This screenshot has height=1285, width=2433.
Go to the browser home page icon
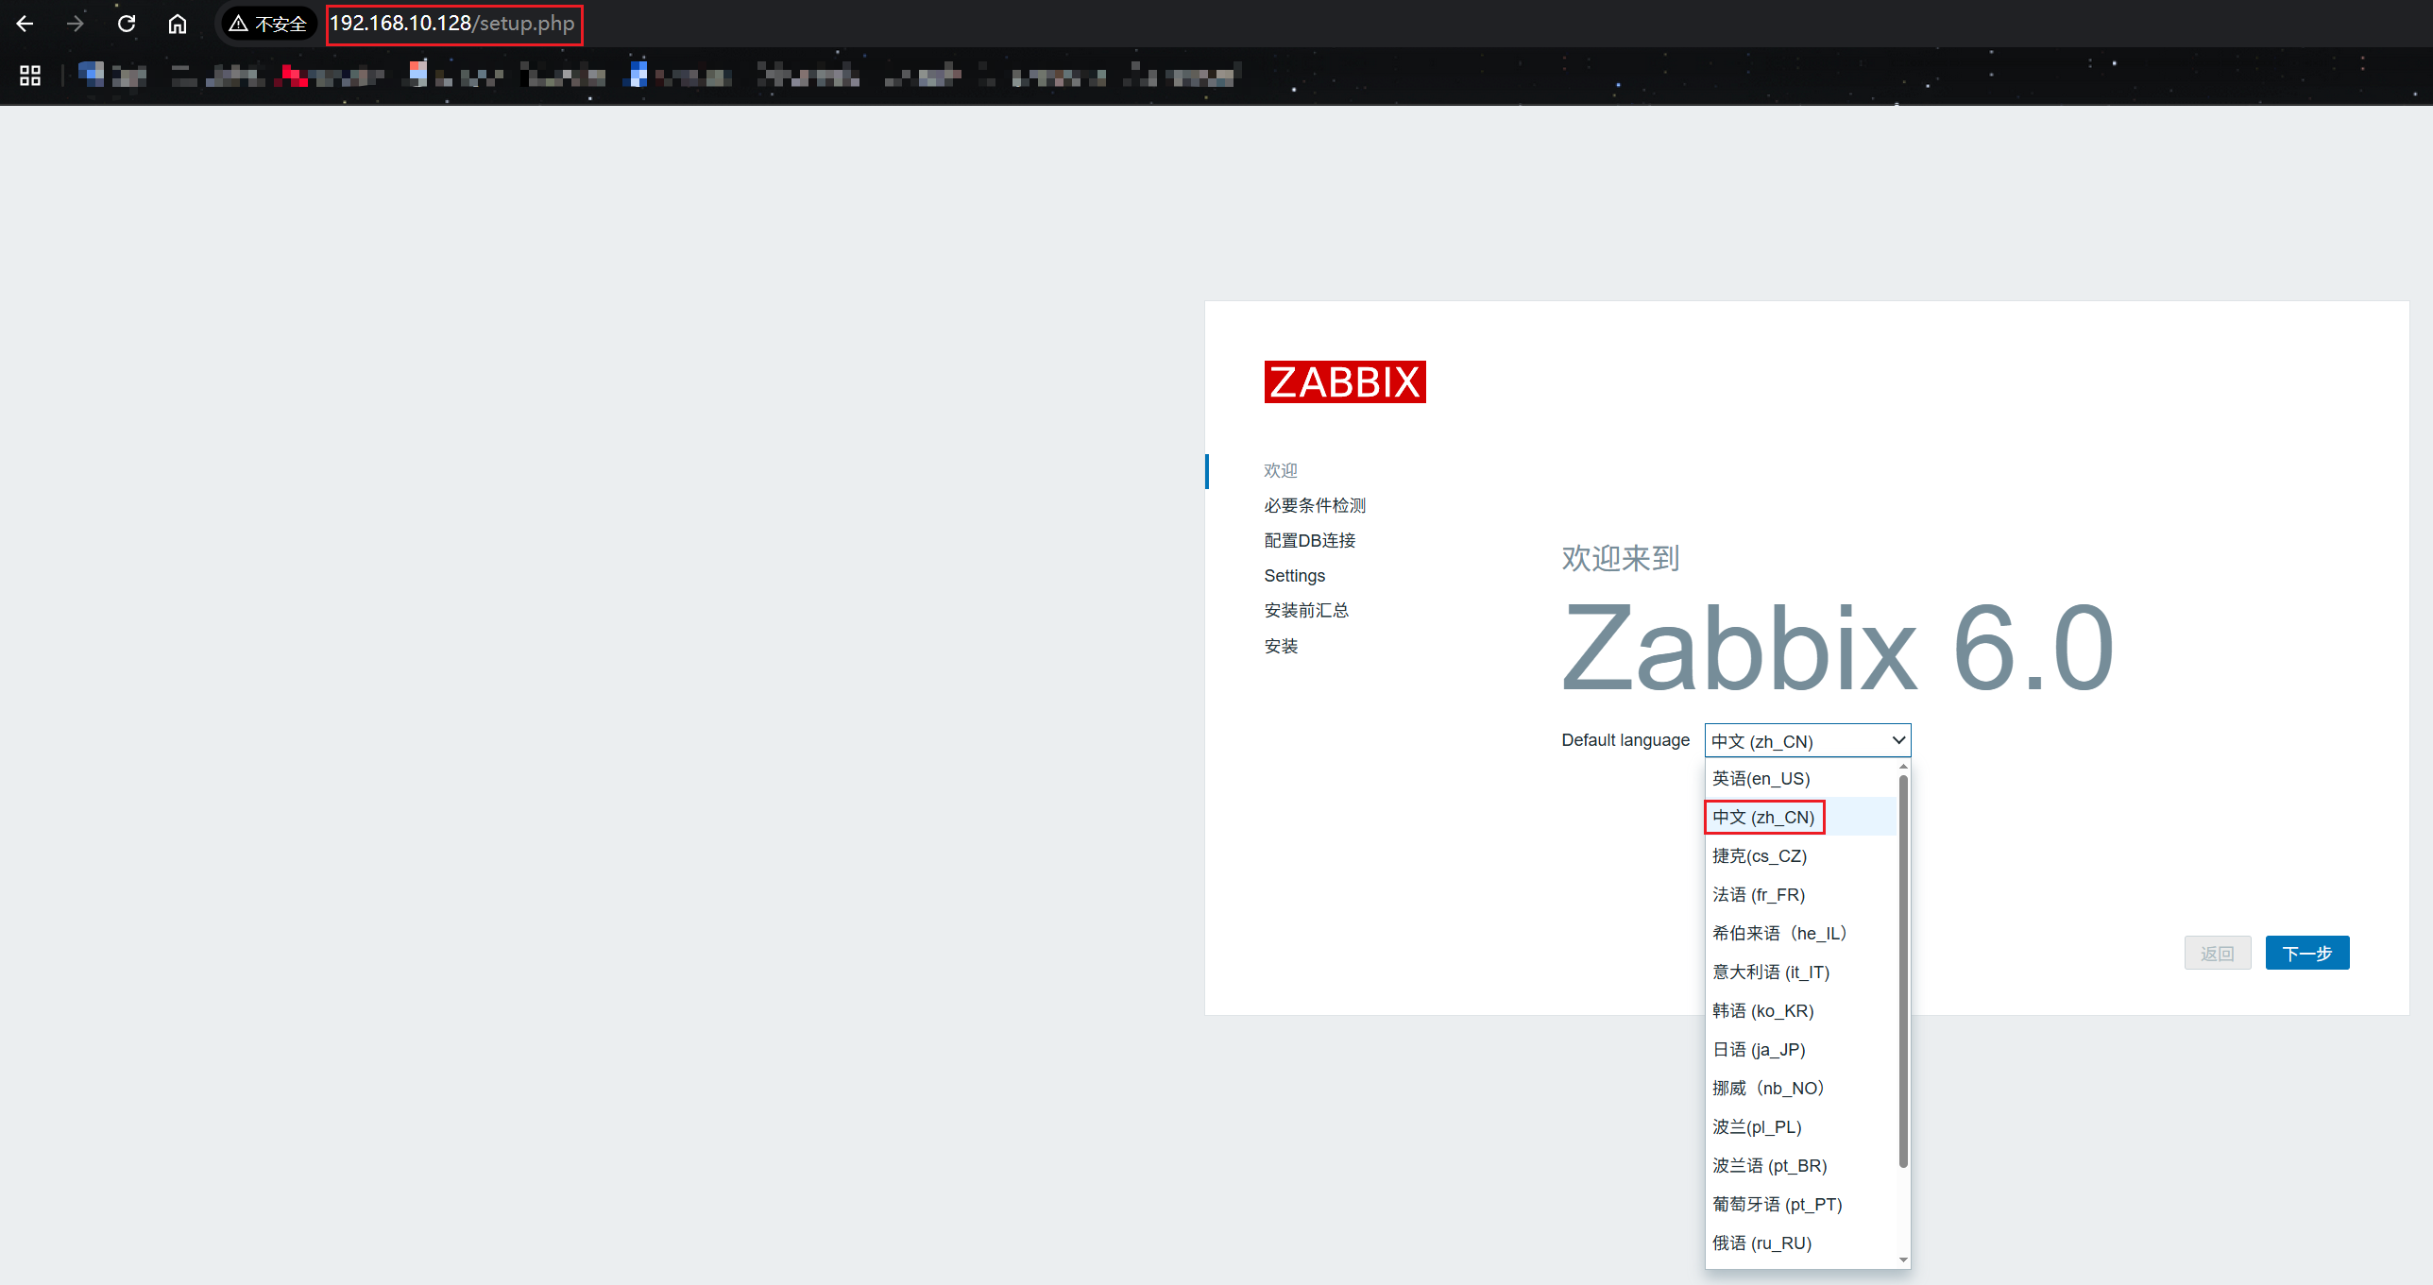point(178,24)
